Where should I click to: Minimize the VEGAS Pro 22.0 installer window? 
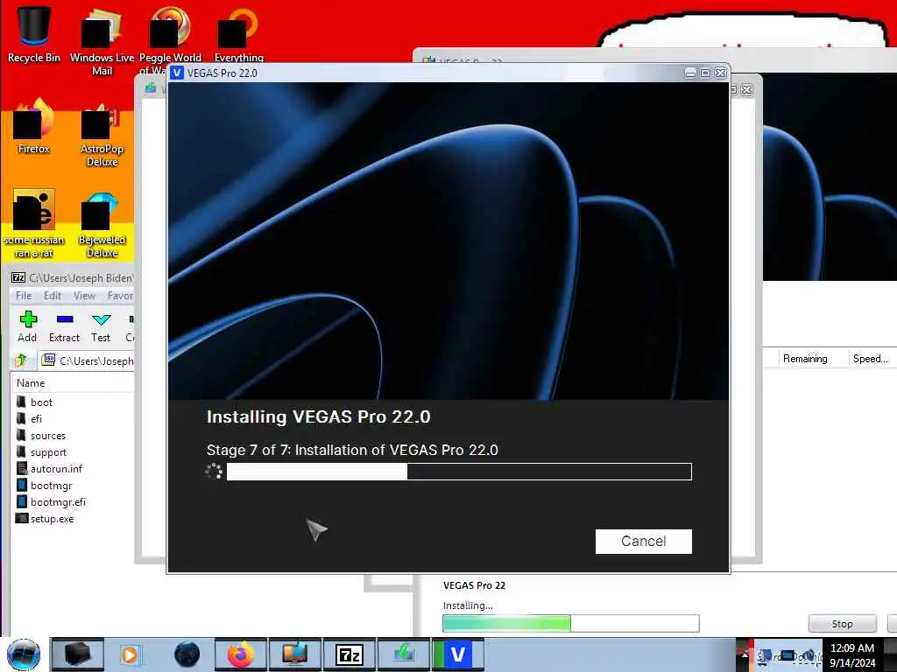point(690,73)
